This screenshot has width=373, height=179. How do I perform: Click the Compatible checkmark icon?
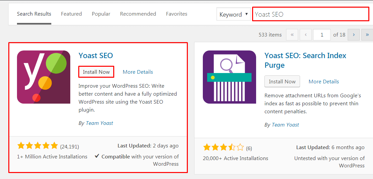click(x=97, y=156)
